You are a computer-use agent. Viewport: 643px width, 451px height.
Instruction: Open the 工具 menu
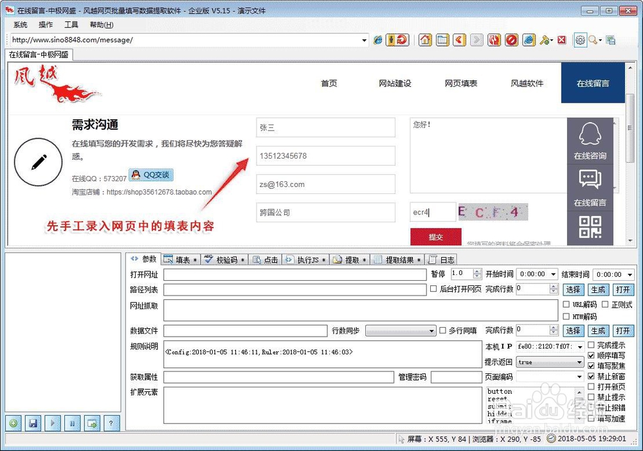coord(71,24)
